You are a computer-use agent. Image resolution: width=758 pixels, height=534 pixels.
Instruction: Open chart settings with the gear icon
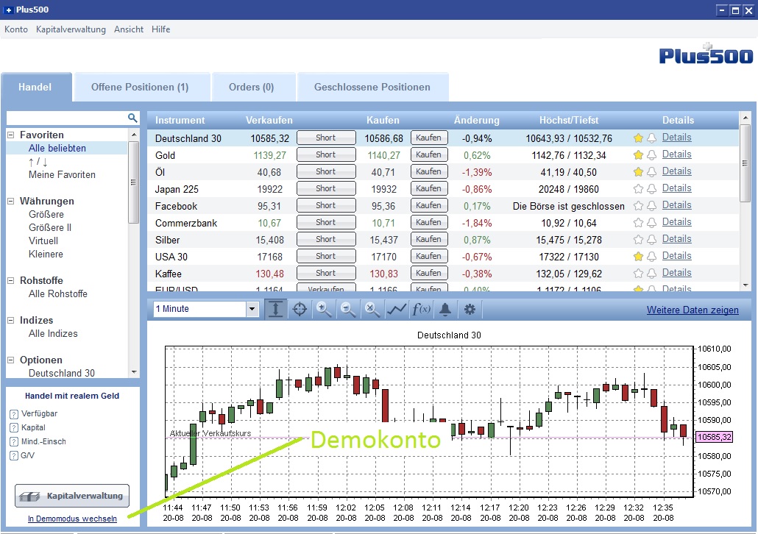click(x=470, y=309)
